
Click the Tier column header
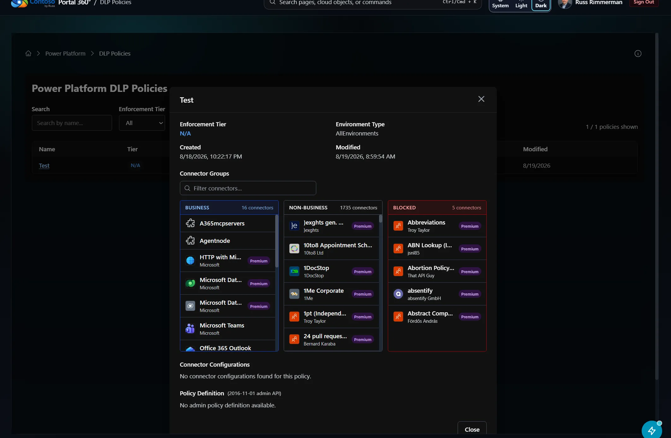point(132,149)
